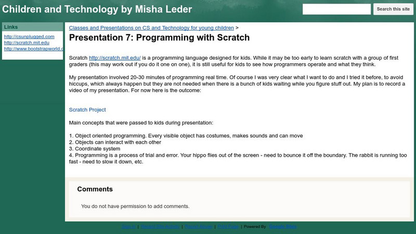Open the csunplugged.com sidebar link
Image resolution: width=416 pixels, height=234 pixels.
[x=29, y=37]
